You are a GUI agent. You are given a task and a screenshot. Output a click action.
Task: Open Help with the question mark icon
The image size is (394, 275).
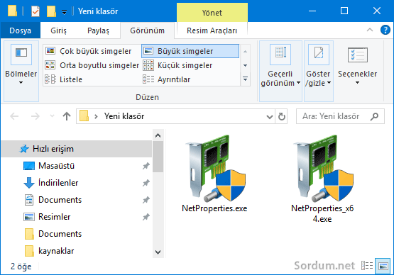(x=385, y=30)
